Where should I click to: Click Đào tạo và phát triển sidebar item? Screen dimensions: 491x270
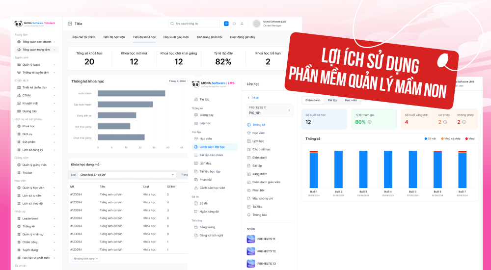[37, 258]
